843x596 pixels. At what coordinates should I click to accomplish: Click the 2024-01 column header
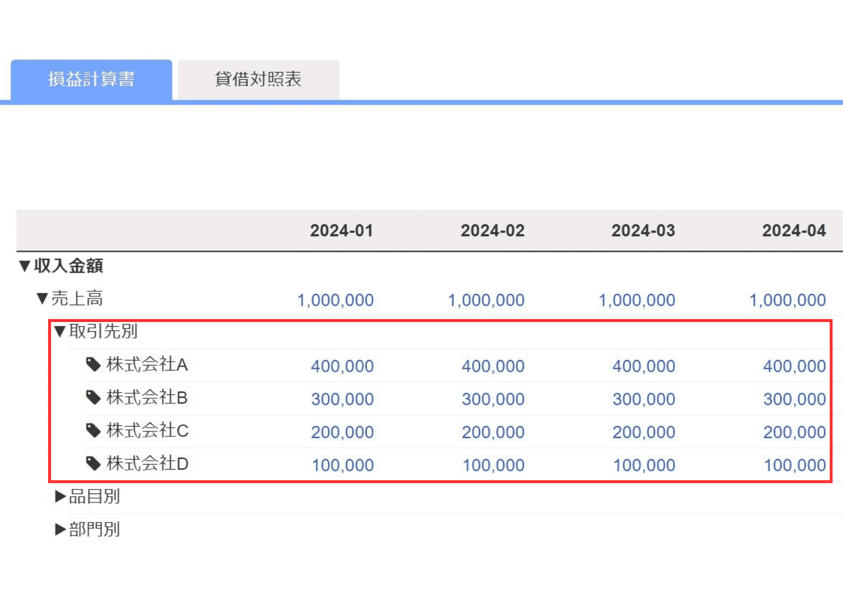coord(341,231)
